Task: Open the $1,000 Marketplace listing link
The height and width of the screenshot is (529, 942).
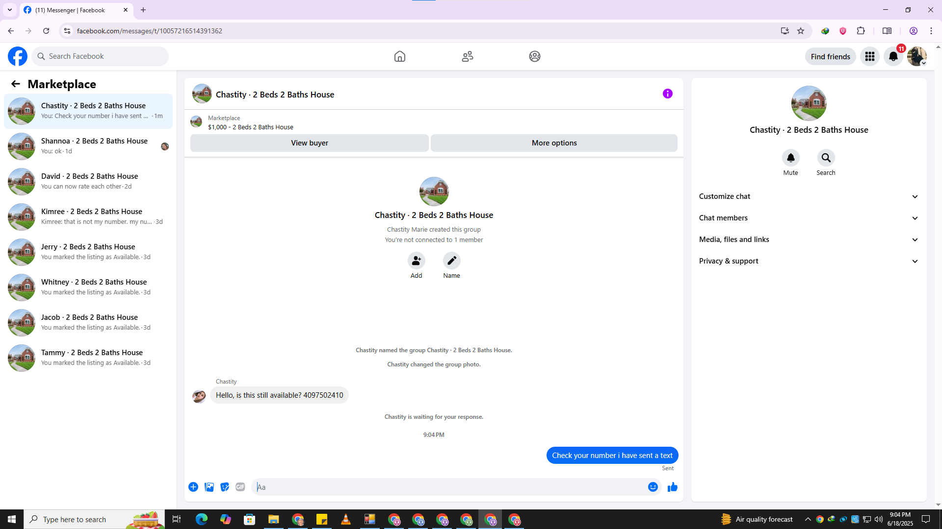Action: pyautogui.click(x=251, y=127)
